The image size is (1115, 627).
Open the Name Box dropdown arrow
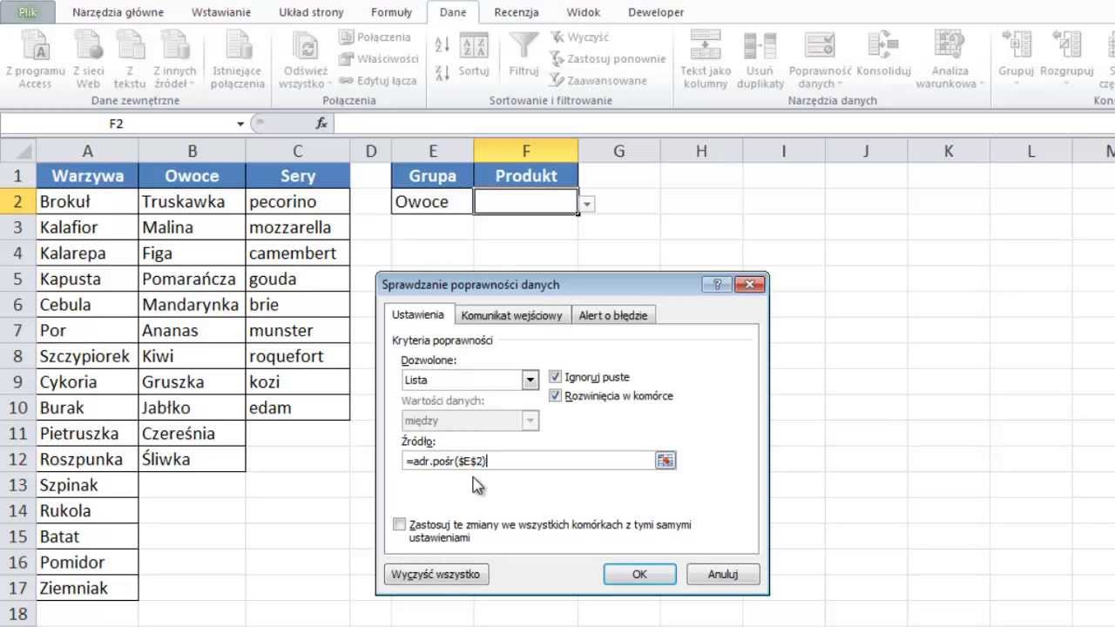(240, 124)
